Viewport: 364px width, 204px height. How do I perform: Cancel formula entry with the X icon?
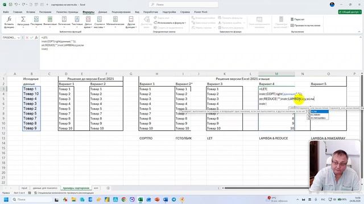point(27,37)
